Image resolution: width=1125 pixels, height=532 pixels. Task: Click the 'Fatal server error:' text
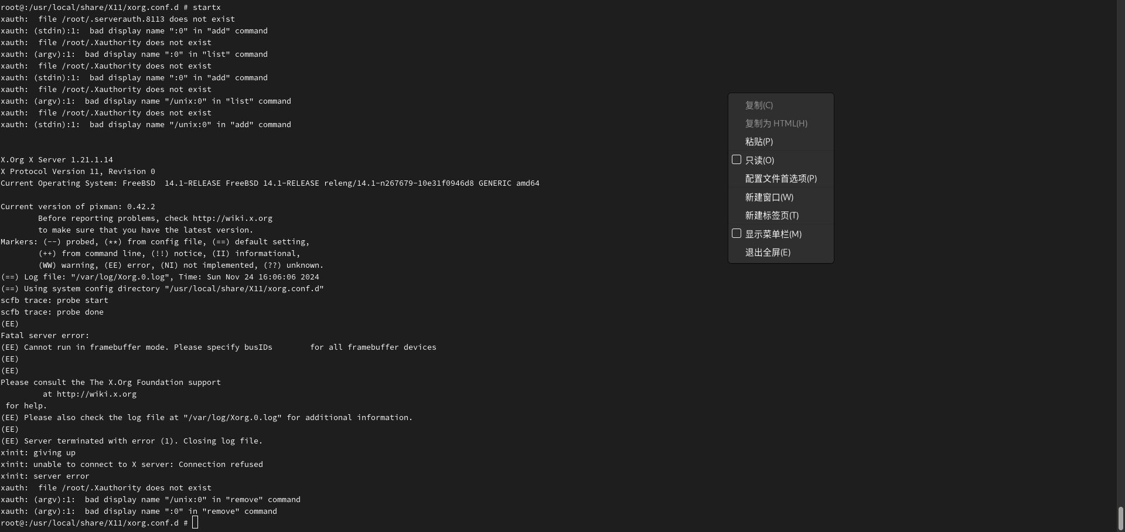tap(45, 336)
